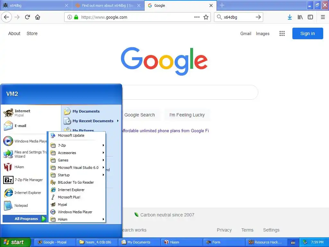Open Internet Explorer in All Programs list
This screenshot has width=329, height=247.
pos(77,190)
